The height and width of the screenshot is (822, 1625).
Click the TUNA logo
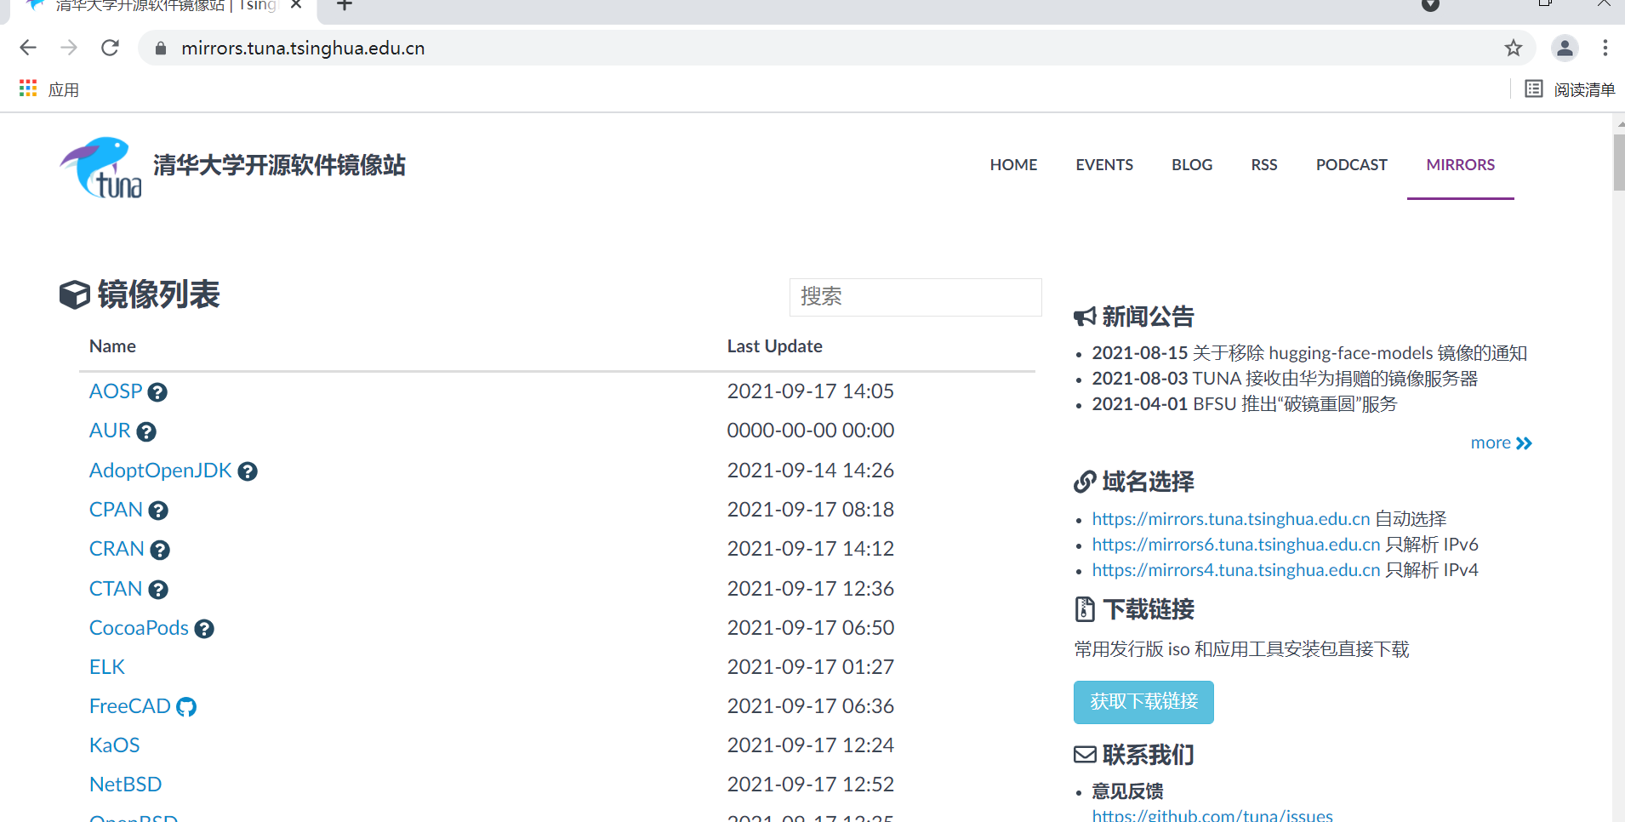[x=102, y=167]
